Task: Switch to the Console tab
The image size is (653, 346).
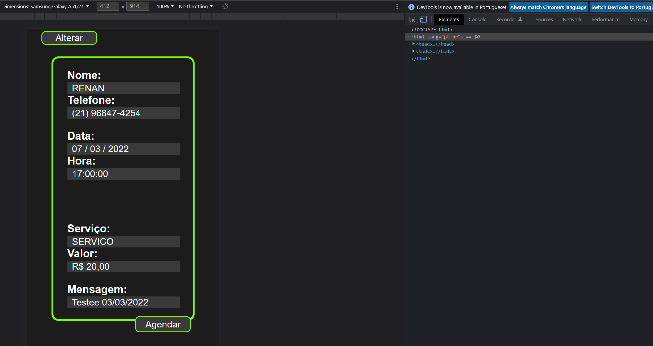Action: [x=477, y=19]
